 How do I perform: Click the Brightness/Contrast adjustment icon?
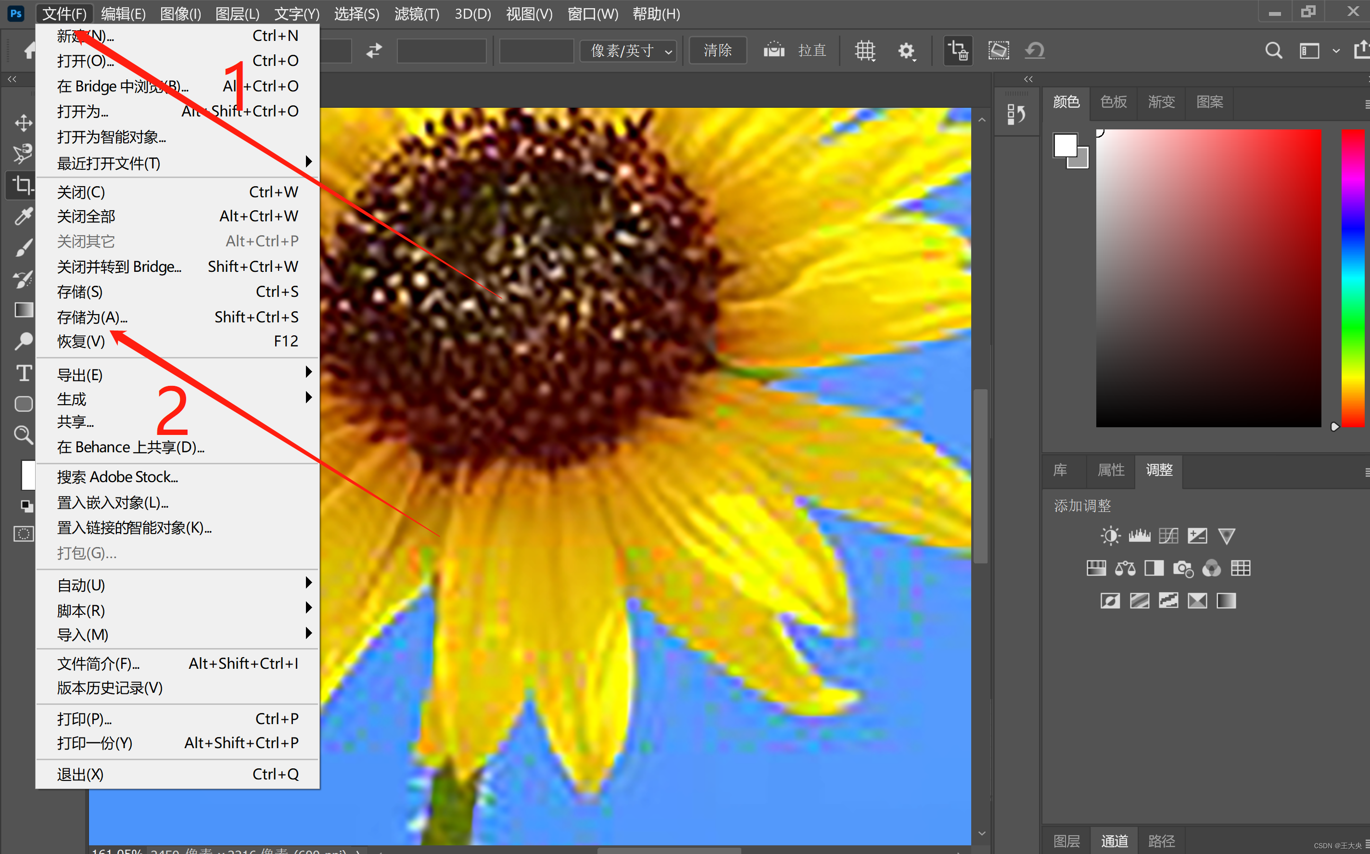tap(1110, 535)
